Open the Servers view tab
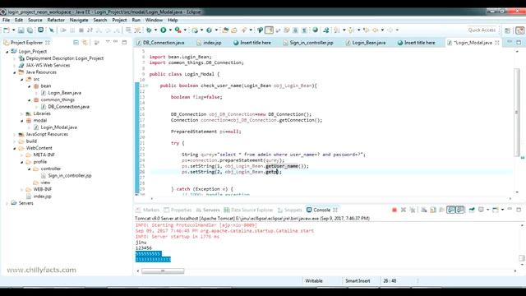 pos(208,210)
